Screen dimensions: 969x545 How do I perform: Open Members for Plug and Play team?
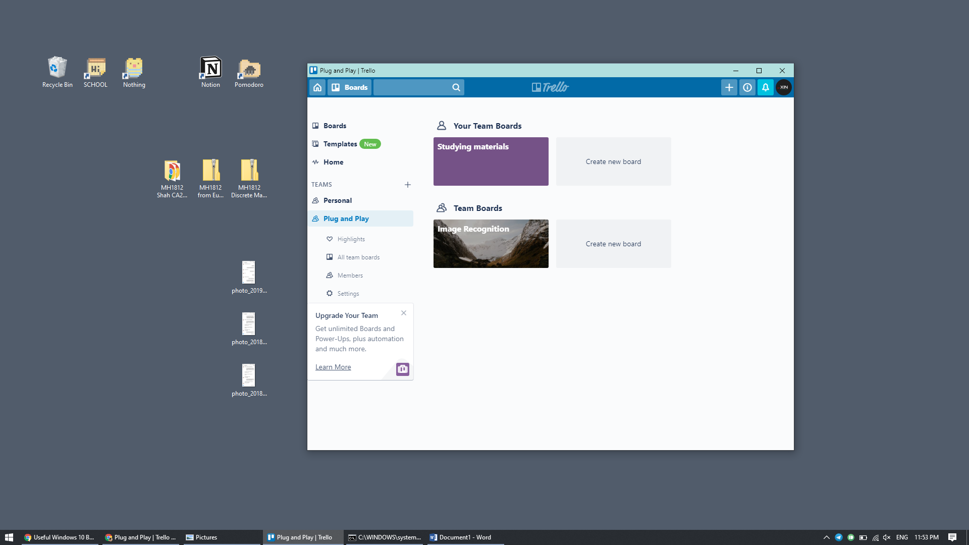[x=350, y=275]
